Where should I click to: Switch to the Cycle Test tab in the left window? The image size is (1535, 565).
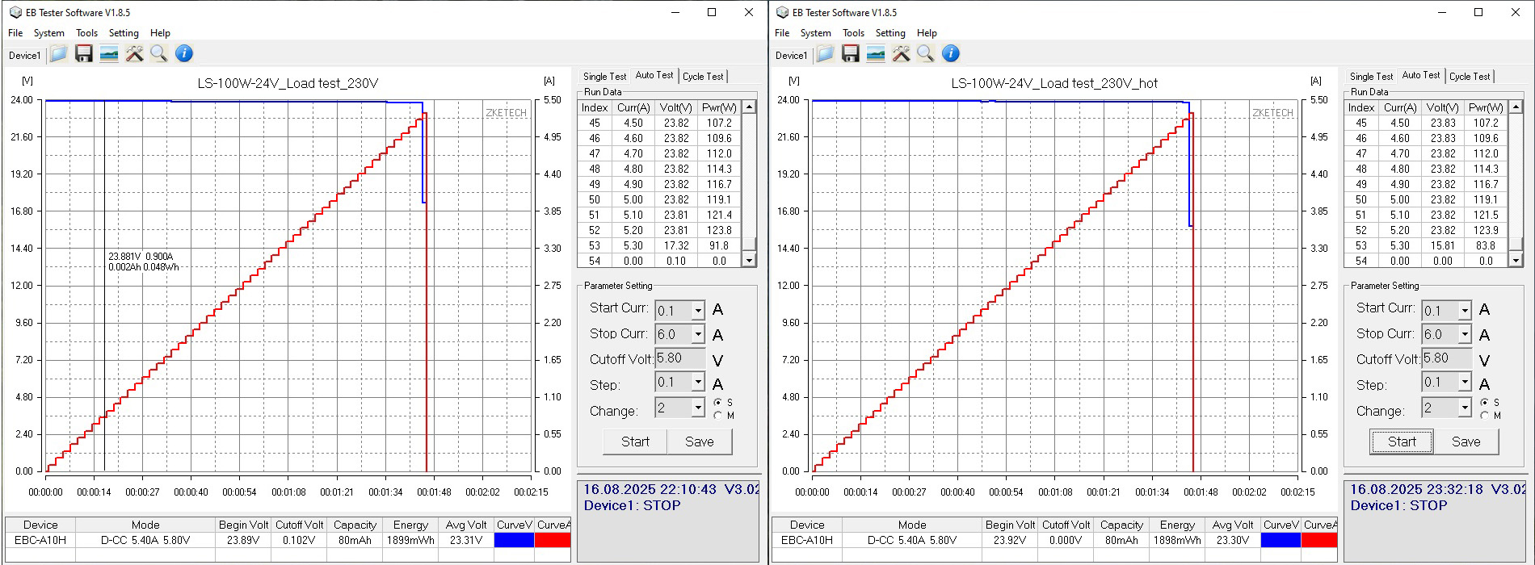703,77
